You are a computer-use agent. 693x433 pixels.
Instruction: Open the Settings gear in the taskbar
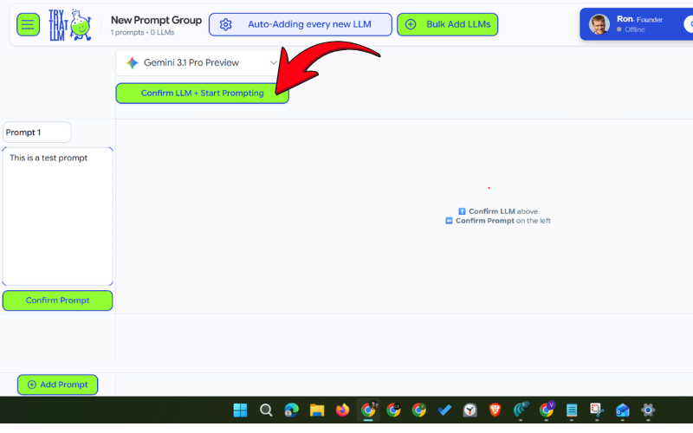(647, 410)
